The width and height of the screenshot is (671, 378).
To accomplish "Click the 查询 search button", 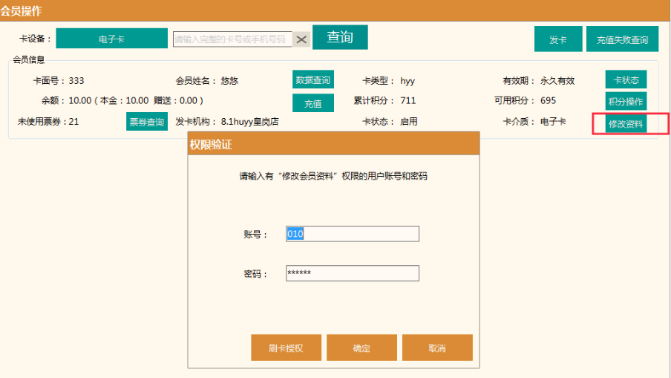I will tap(340, 37).
